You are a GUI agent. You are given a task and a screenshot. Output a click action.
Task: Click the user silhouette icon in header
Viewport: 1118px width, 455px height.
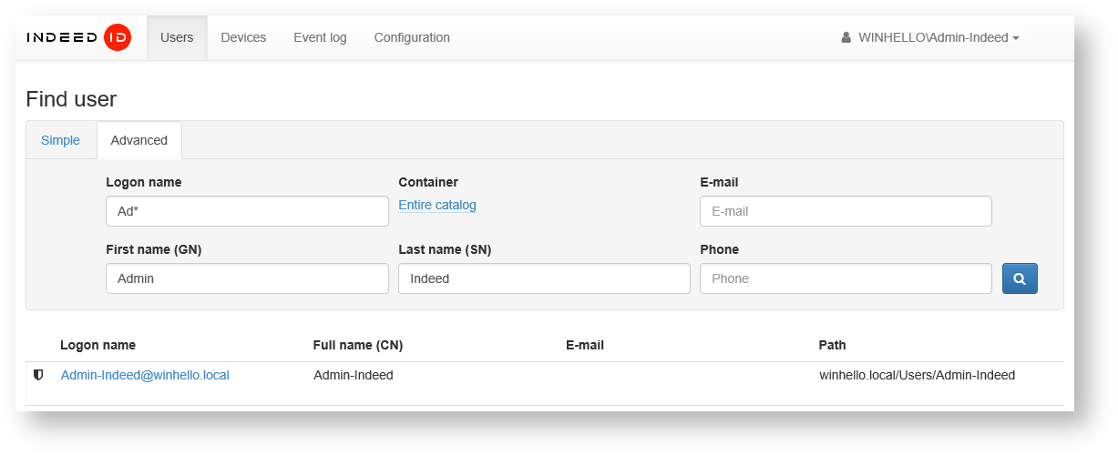tap(846, 38)
